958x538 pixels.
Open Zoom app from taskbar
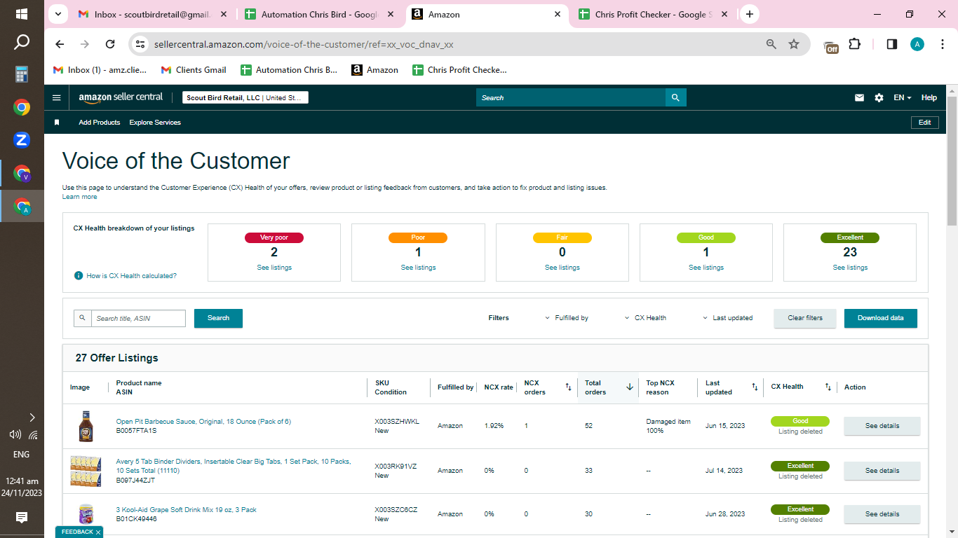click(x=22, y=139)
